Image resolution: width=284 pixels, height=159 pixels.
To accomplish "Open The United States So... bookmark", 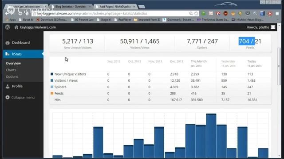I will coord(213,19).
